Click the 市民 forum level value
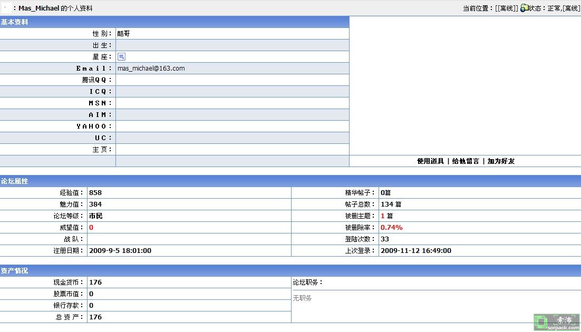This screenshot has height=332, width=581. coord(95,216)
